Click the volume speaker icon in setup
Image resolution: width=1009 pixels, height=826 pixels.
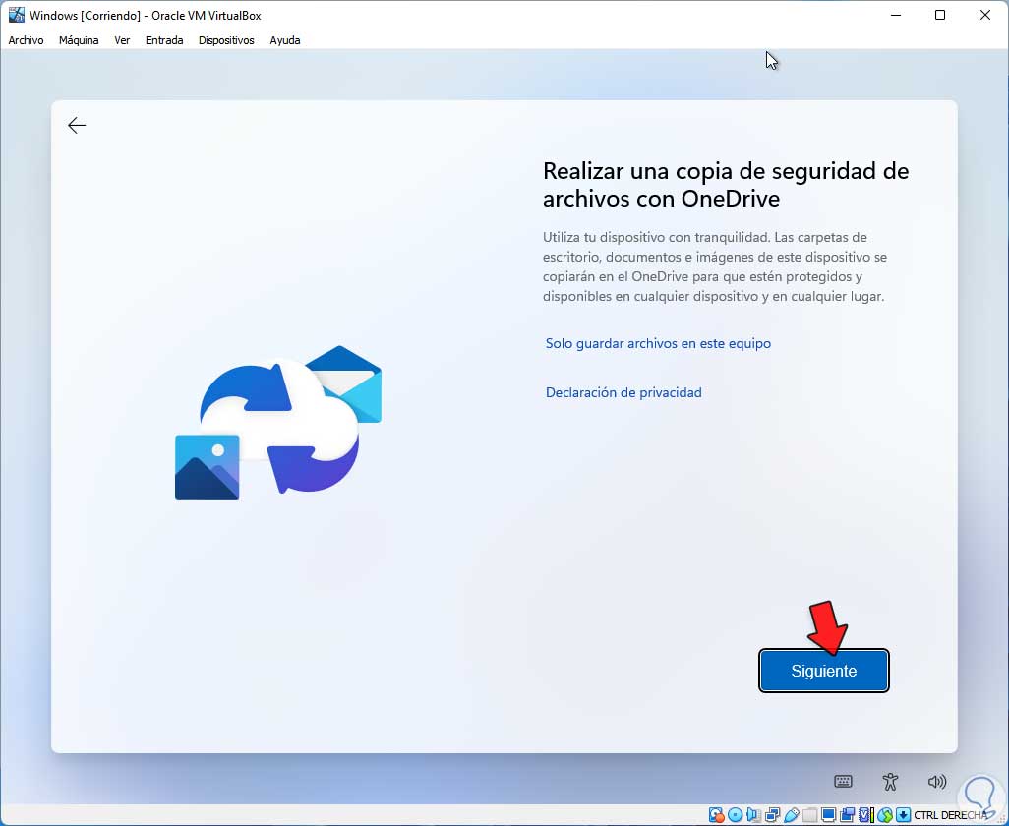[937, 781]
